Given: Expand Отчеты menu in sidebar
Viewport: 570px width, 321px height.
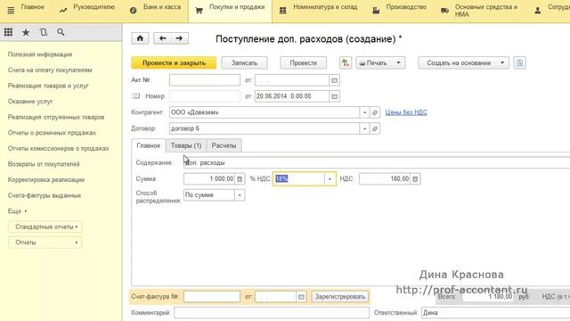Looking at the screenshot, I should point(45,243).
